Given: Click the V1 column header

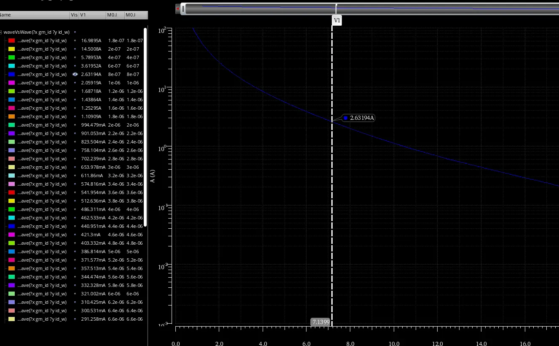Looking at the screenshot, I should (x=92, y=15).
